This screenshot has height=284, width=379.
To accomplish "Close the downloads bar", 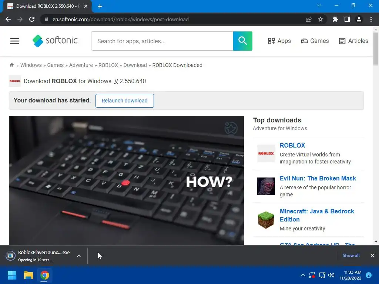I will pos(372,256).
